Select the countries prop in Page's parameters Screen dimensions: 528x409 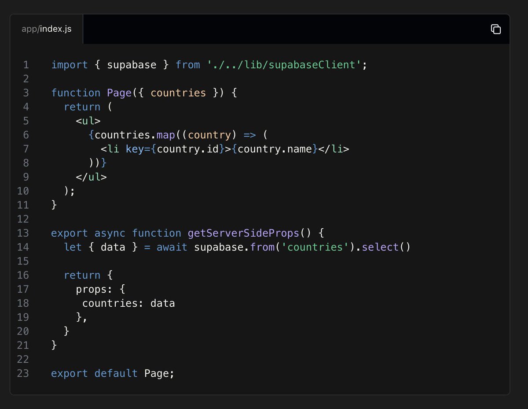178,93
